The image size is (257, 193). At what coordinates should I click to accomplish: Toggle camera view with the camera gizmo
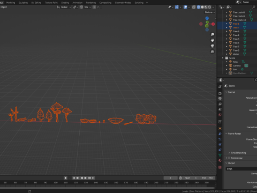click(213, 46)
